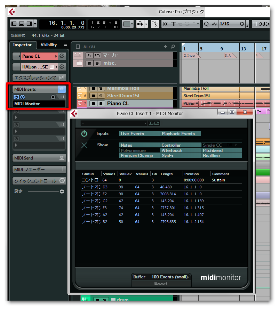Toggle snap to zero crossing icon
This screenshot has height=310, width=279.
[155, 24]
